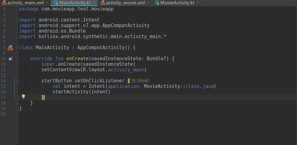The width and height of the screenshot is (297, 145).
Task: Close the MovieActivity.kt tab
Action: [x=198, y=3]
